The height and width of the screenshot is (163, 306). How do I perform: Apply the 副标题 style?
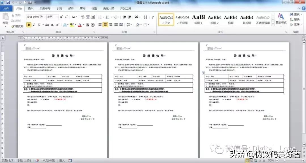[247, 19]
